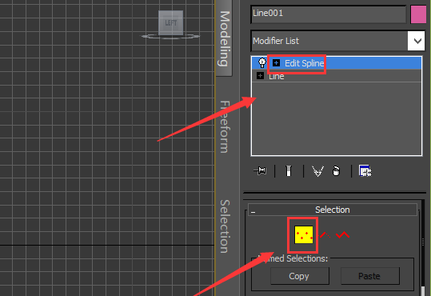Switch to the Freeform ribbon tab
The height and width of the screenshot is (296, 431).
(x=224, y=127)
